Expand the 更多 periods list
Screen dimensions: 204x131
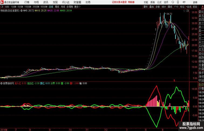point(77,7)
